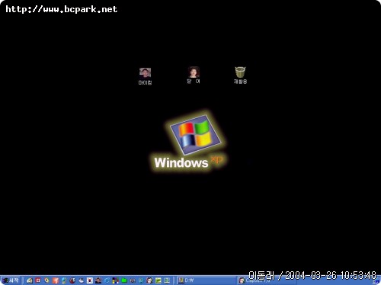
Task: Click the face portrait quick launch icon
Action: tap(150, 280)
